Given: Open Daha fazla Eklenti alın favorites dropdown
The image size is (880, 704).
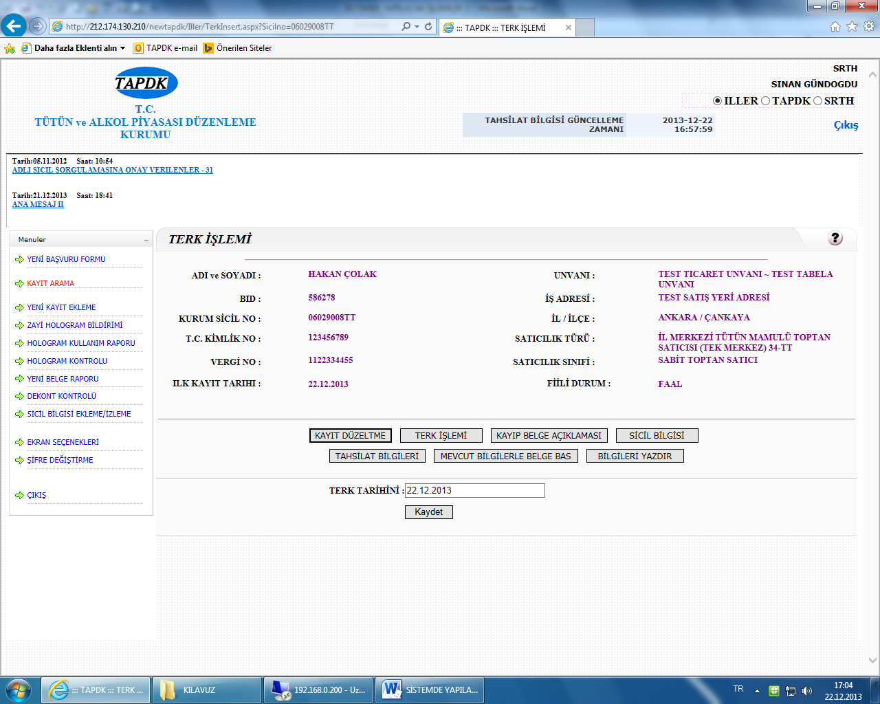Looking at the screenshot, I should click(x=74, y=48).
